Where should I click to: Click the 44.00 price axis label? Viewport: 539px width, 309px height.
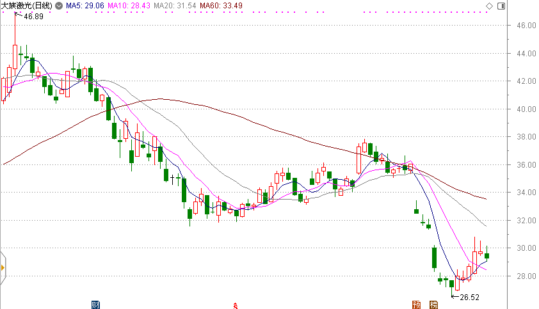pyautogui.click(x=526, y=54)
